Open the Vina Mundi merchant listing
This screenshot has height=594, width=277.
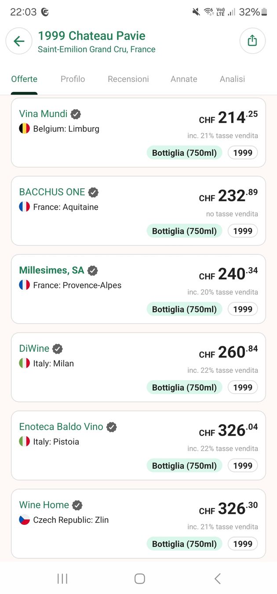[43, 114]
